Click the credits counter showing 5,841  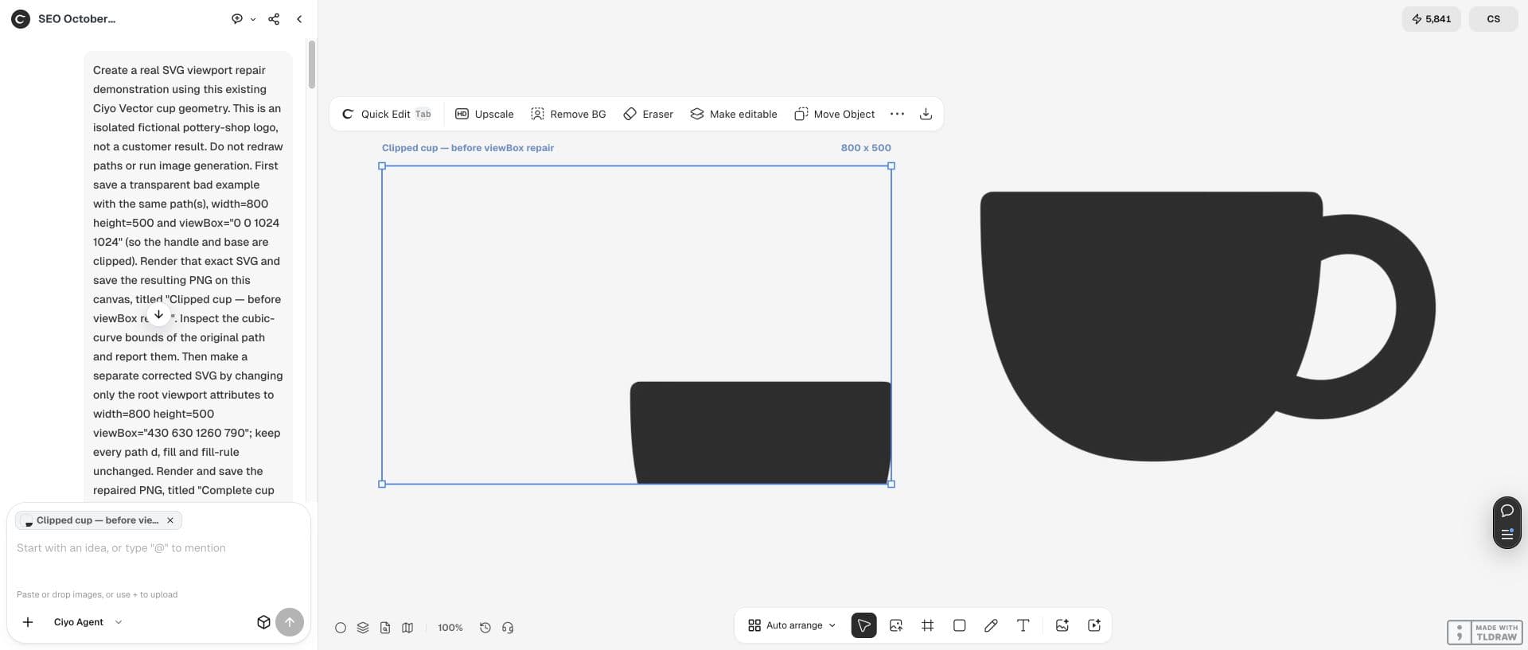coord(1431,19)
